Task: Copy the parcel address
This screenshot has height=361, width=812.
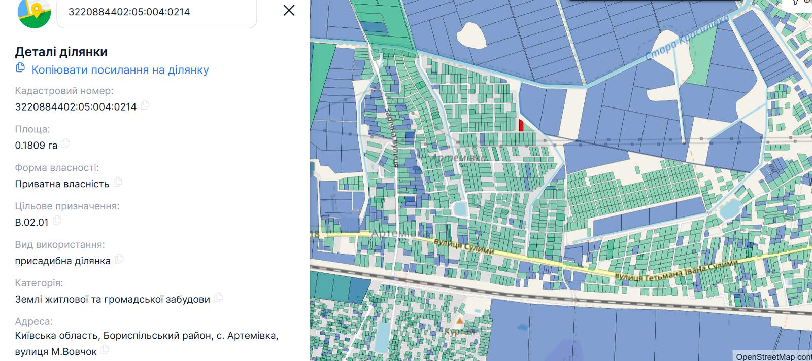Action: [105, 349]
